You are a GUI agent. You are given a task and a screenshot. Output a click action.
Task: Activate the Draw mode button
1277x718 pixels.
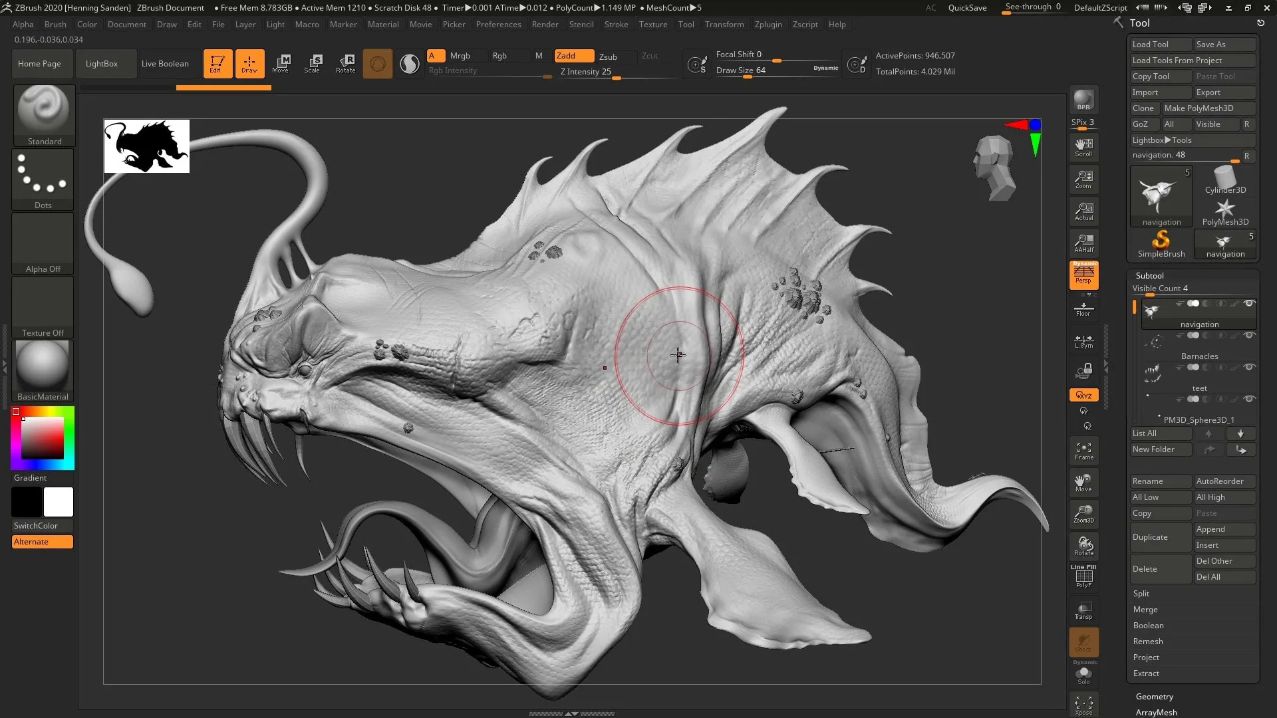[x=249, y=64]
